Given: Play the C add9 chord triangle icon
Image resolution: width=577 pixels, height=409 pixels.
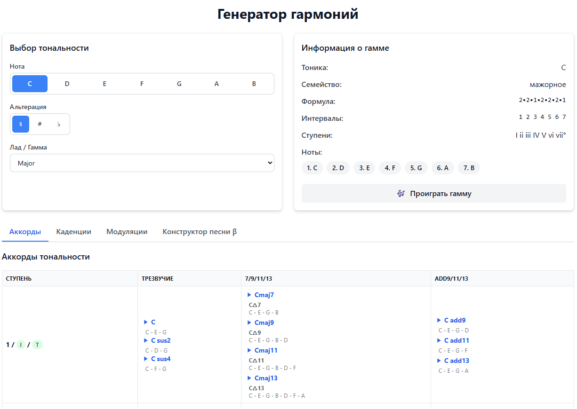Looking at the screenshot, I should coord(439,321).
